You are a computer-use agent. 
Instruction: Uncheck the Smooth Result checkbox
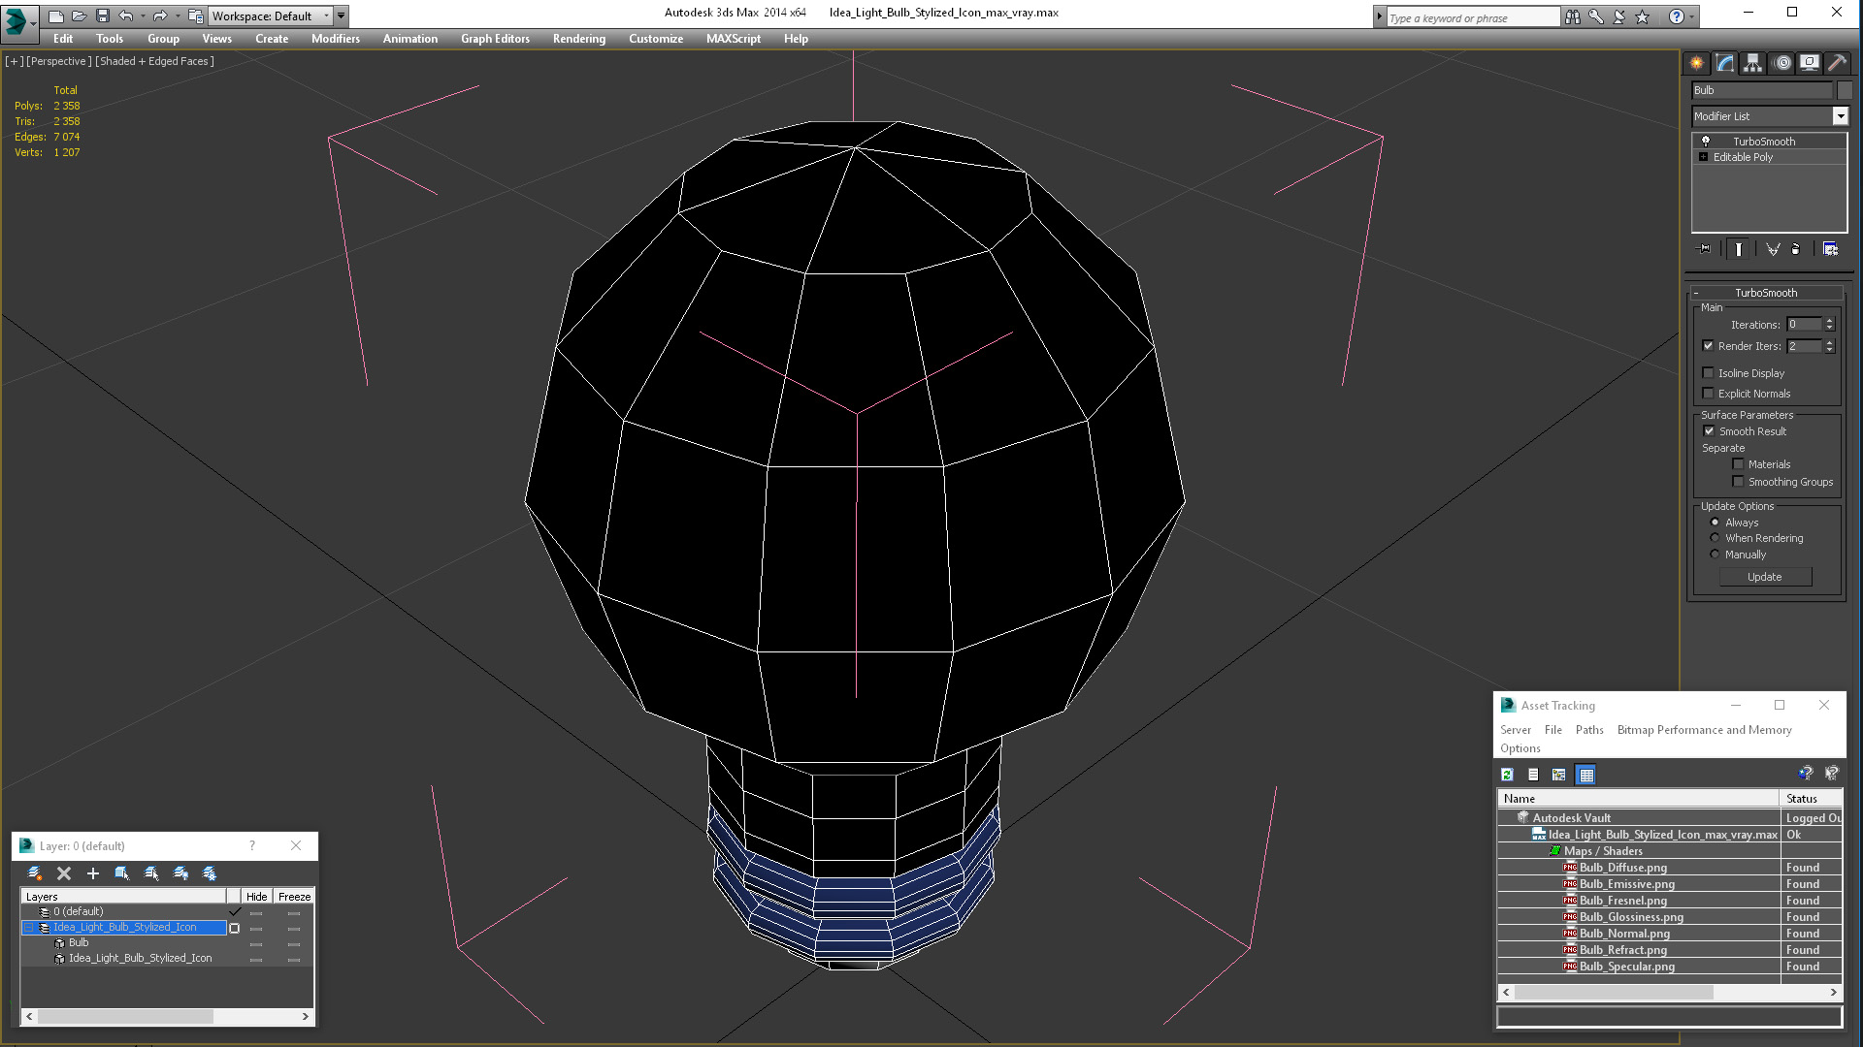(x=1709, y=431)
